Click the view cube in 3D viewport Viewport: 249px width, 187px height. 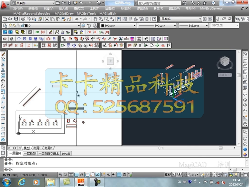click(225, 61)
